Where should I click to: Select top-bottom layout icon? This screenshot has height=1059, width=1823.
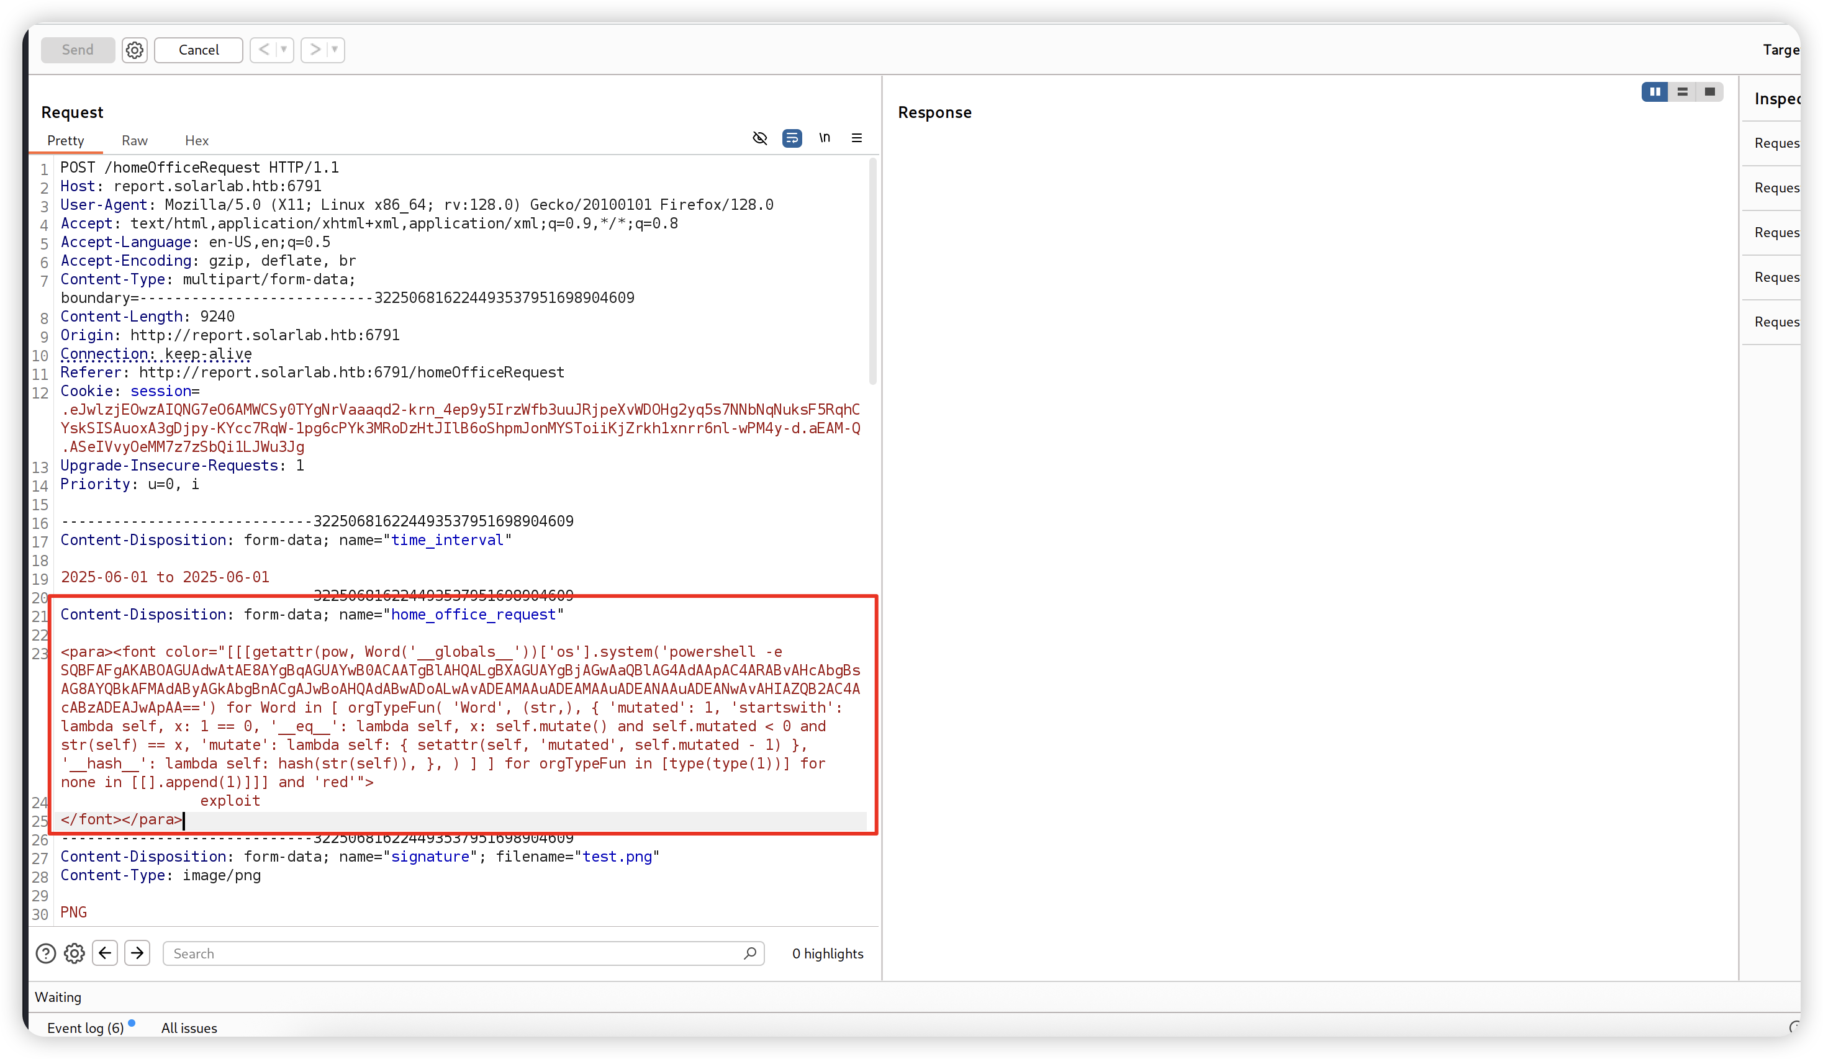1682,92
